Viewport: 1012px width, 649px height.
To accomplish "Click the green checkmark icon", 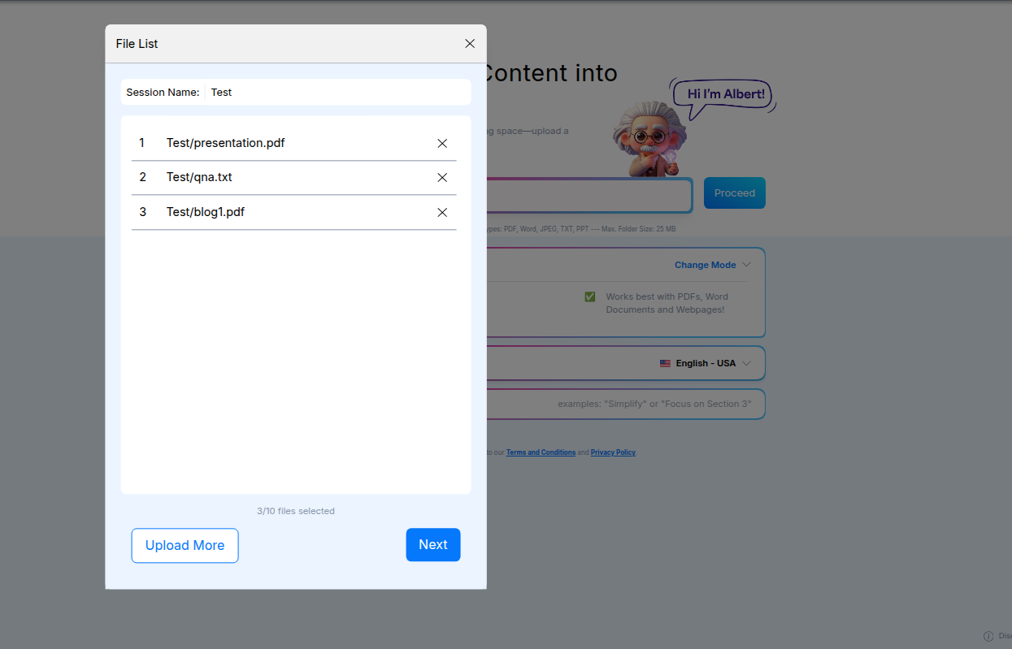I will (x=590, y=297).
